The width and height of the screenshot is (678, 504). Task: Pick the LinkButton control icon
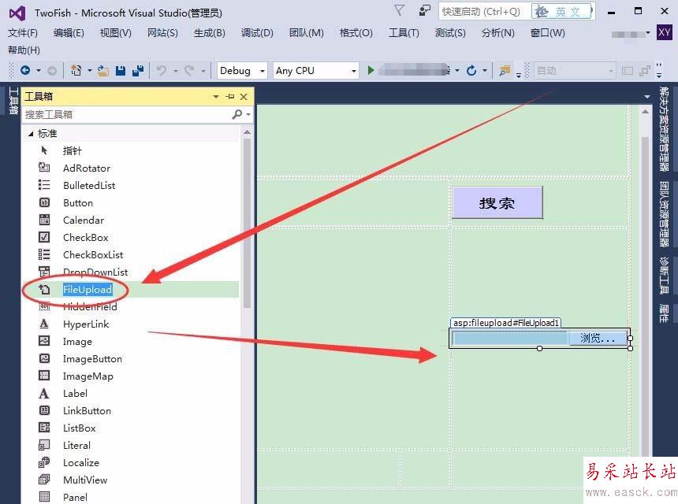(x=44, y=410)
